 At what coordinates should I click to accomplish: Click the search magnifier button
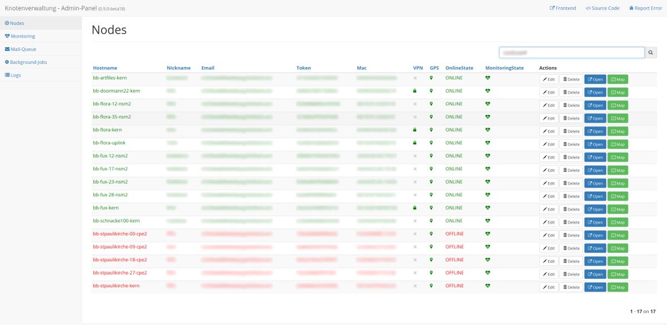(651, 52)
